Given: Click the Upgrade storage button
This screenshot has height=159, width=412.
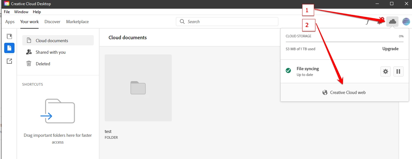Looking at the screenshot, I should [x=390, y=49].
